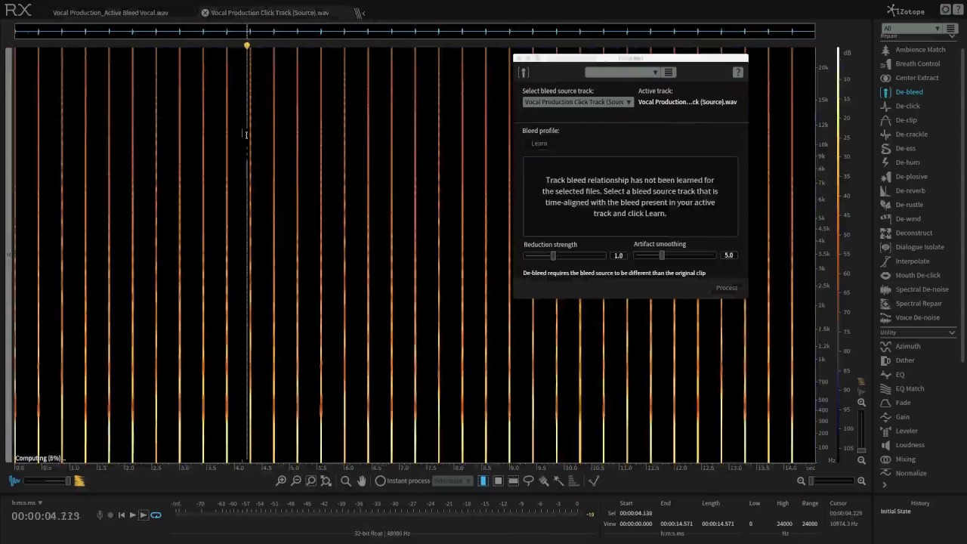Open the bleed source track dropdown
This screenshot has width=967, height=544.
(x=578, y=102)
